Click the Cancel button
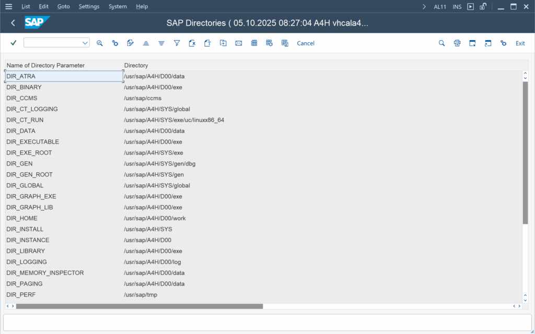Viewport: 535px width, 334px height. (306, 43)
